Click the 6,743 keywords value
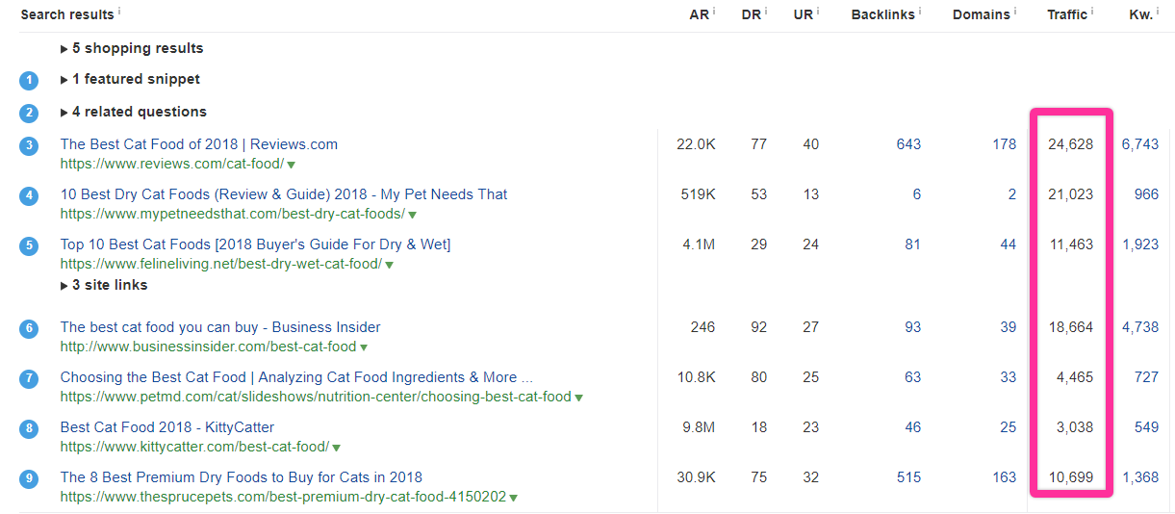This screenshot has width=1175, height=514. click(1140, 144)
